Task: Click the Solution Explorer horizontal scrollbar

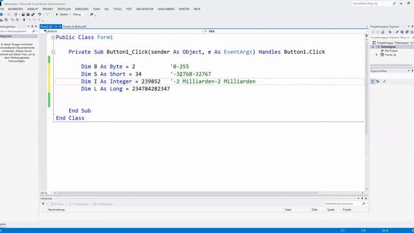Action: click(392, 65)
